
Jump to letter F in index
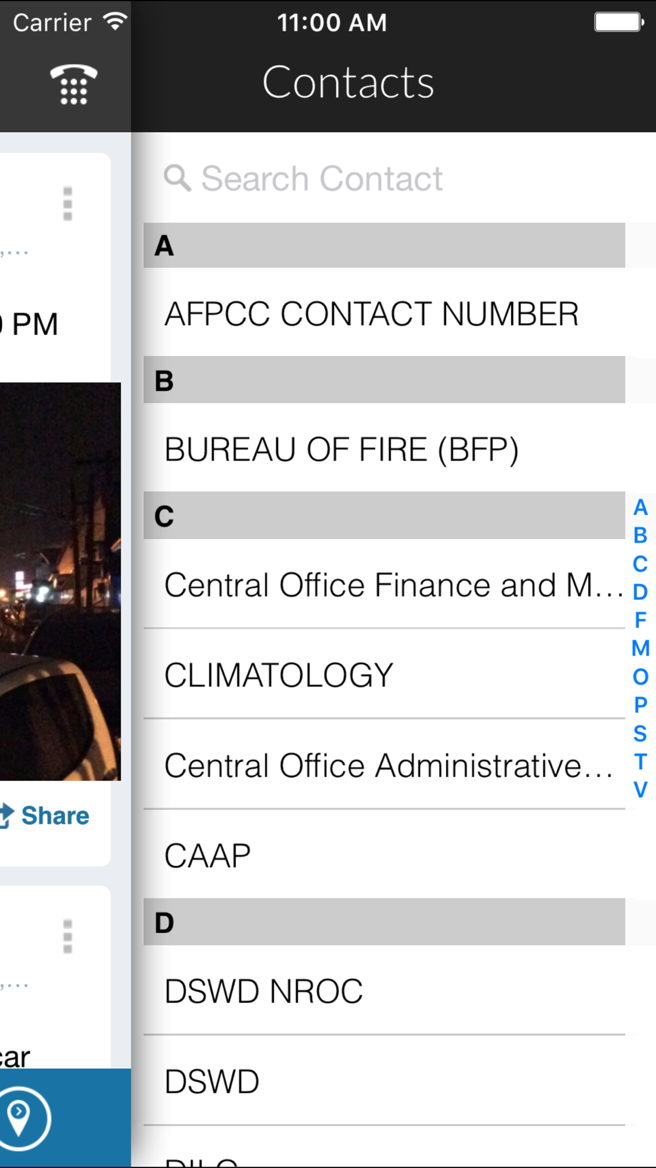640,620
